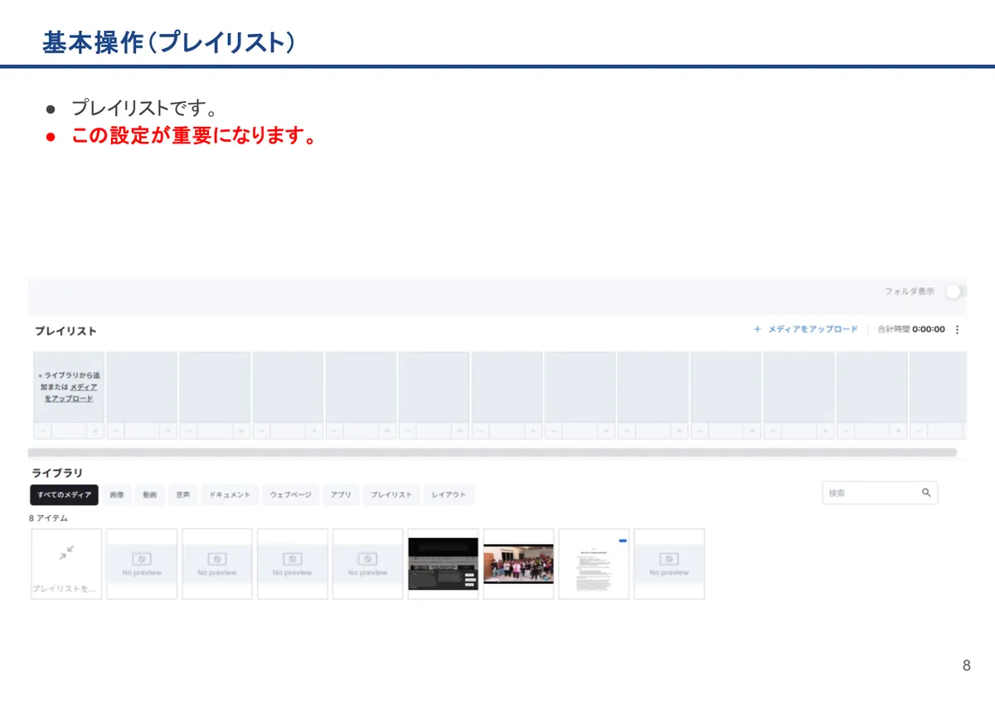
Task: Click the slide title 基本操作(プレイリスト)
Action: [x=169, y=41]
